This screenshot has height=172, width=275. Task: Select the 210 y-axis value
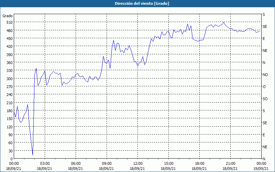tap(10, 103)
